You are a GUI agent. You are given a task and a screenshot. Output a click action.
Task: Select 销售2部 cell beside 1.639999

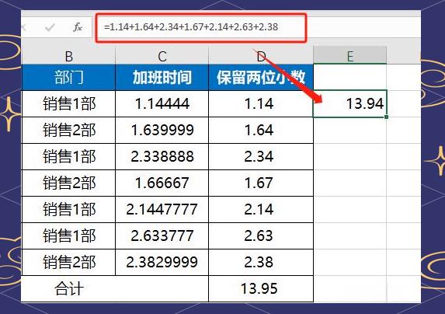[x=68, y=130]
